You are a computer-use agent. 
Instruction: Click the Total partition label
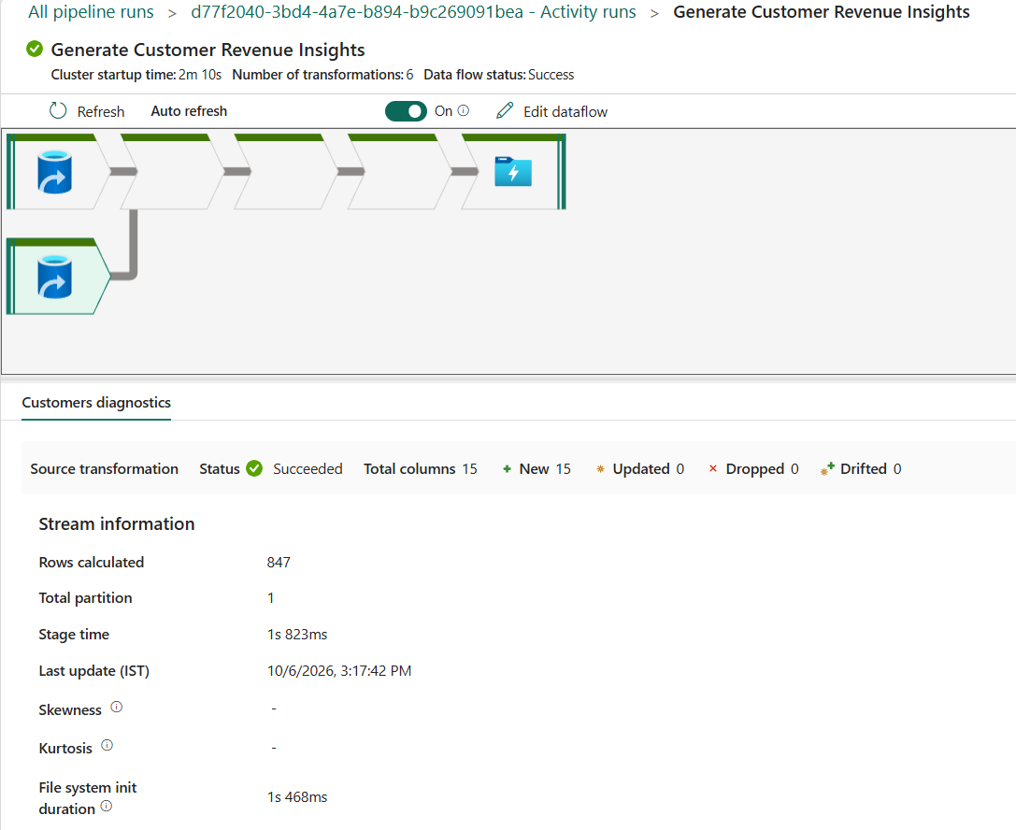tap(86, 598)
